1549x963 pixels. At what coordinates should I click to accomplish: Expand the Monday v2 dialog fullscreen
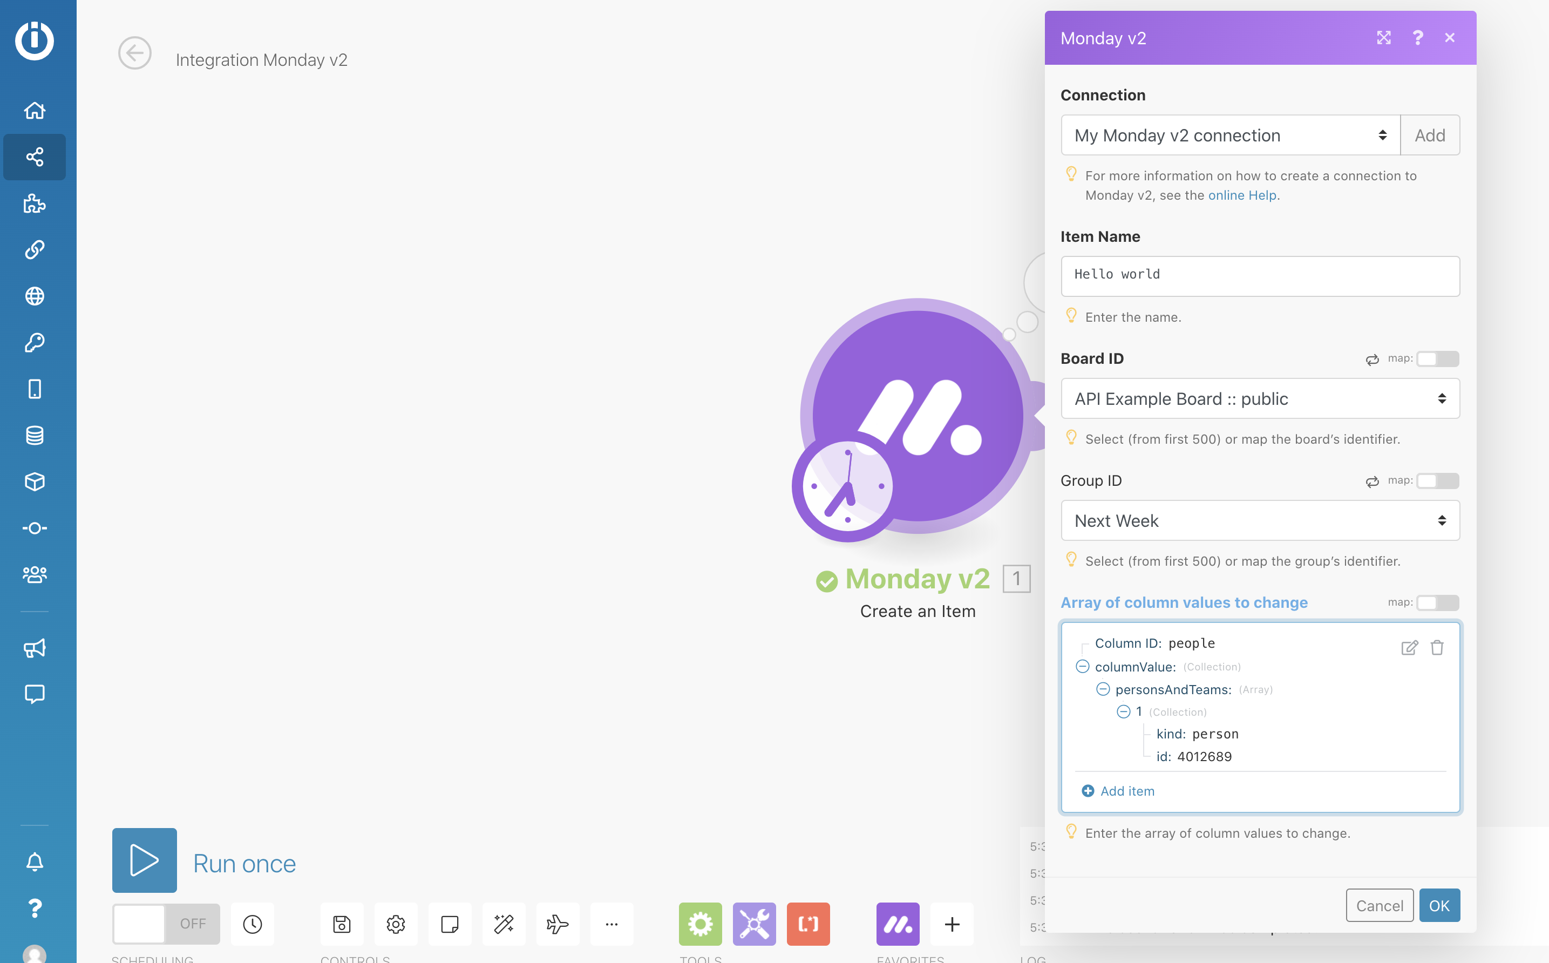point(1384,38)
